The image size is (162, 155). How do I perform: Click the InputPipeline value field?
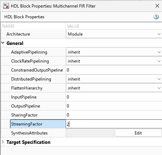click(x=114, y=97)
